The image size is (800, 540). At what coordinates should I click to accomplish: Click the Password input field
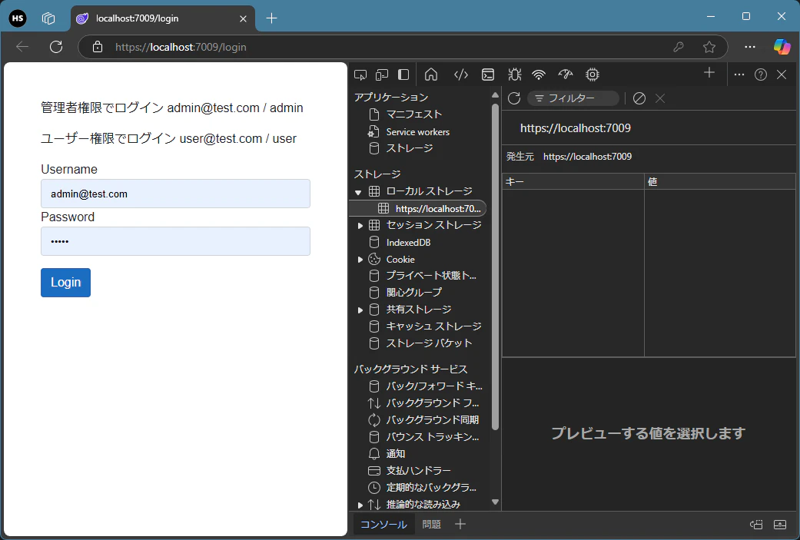pos(175,241)
